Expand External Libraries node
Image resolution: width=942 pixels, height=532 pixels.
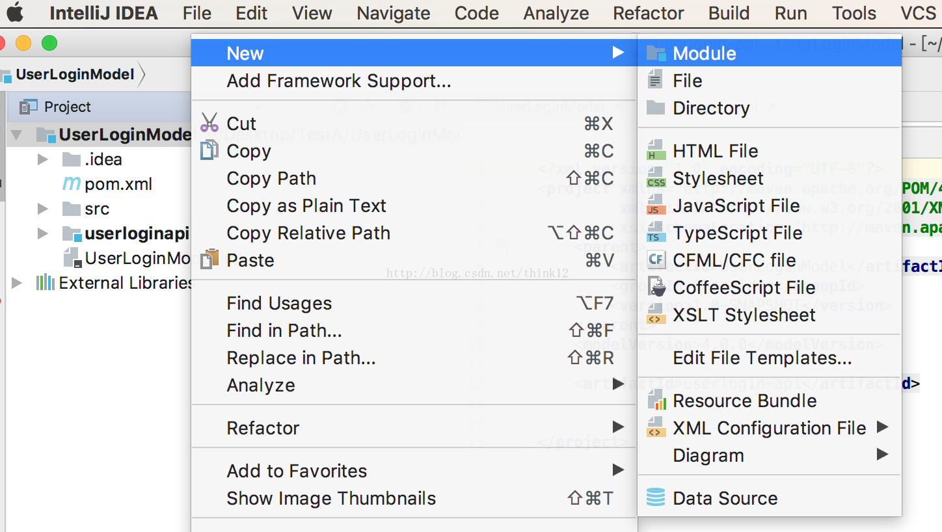coord(18,283)
